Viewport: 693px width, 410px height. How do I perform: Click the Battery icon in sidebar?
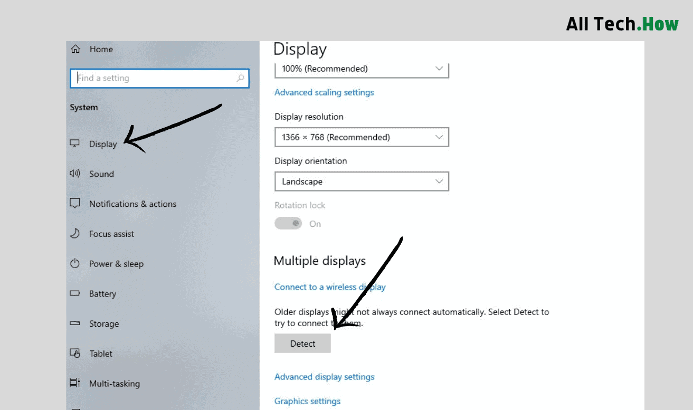click(x=74, y=293)
